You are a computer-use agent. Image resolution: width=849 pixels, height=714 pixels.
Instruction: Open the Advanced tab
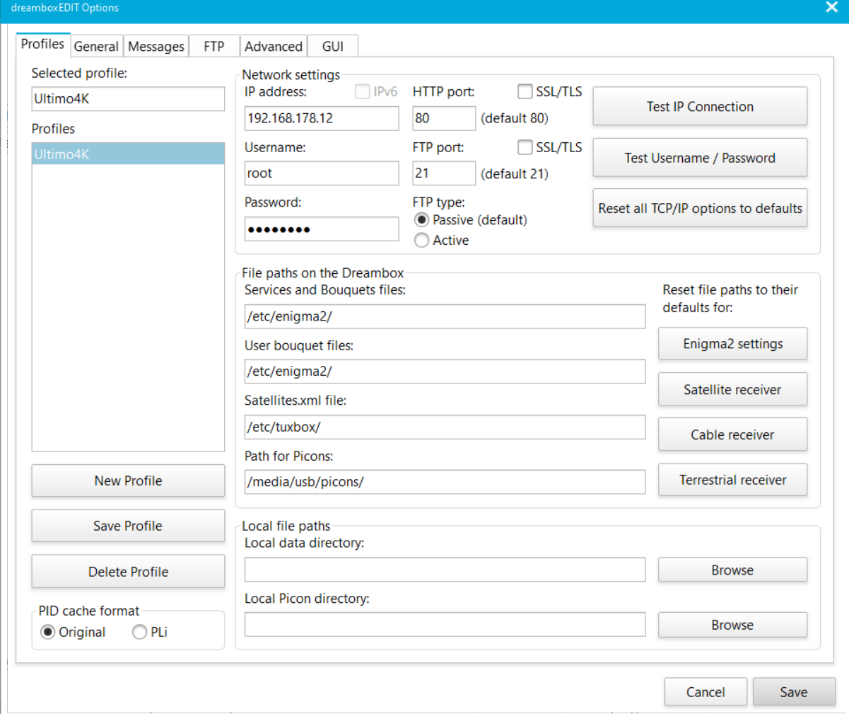click(274, 47)
